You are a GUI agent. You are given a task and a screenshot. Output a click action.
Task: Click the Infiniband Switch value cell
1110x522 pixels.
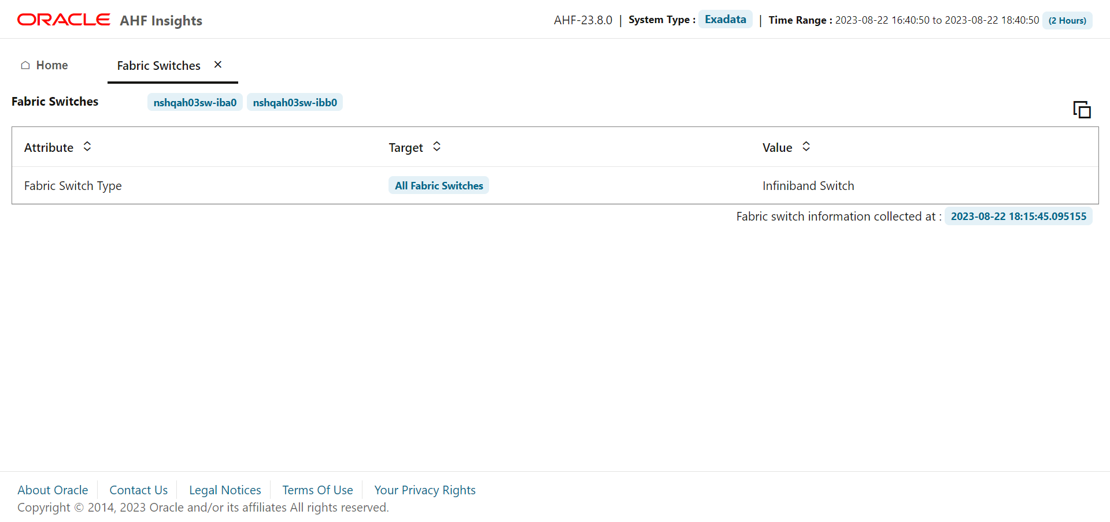[808, 185]
